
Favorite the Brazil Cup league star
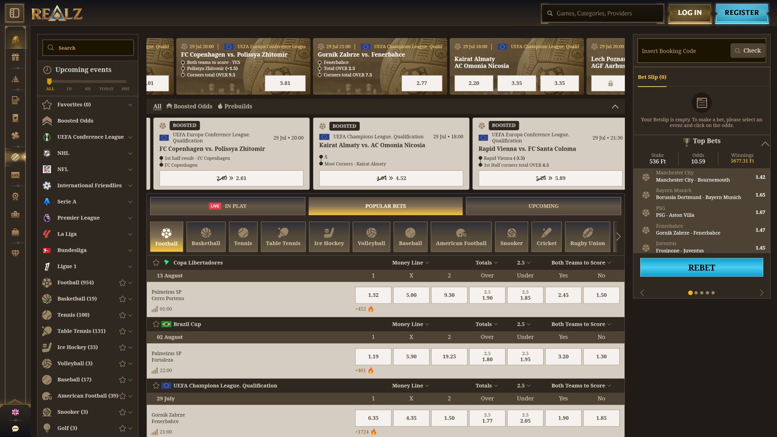tap(156, 324)
